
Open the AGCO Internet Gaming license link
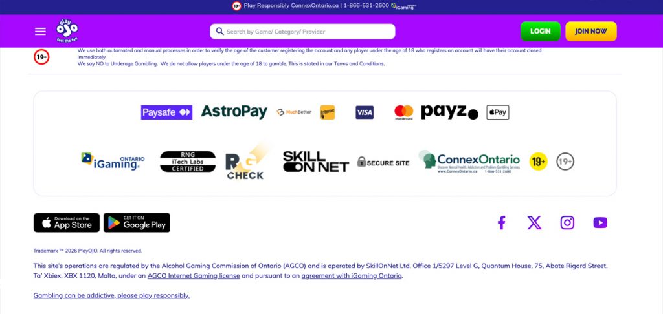194,276
